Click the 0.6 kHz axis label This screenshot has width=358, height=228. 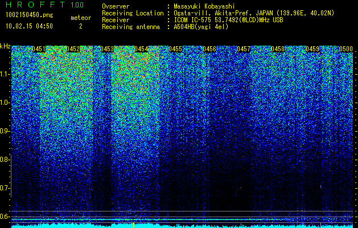[5, 217]
